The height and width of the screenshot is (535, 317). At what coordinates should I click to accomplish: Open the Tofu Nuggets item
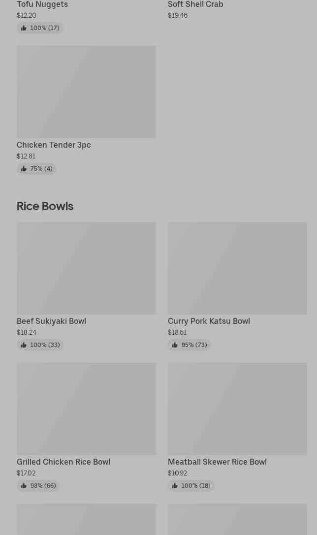(42, 4)
